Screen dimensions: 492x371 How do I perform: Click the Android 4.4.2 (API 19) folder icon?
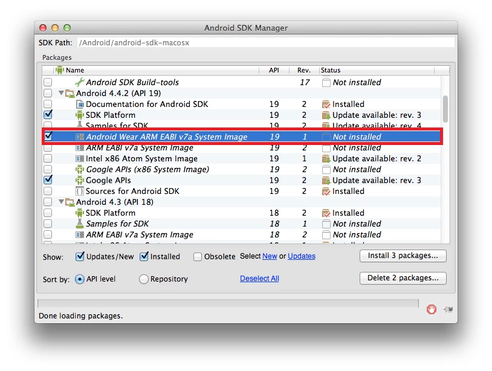70,94
